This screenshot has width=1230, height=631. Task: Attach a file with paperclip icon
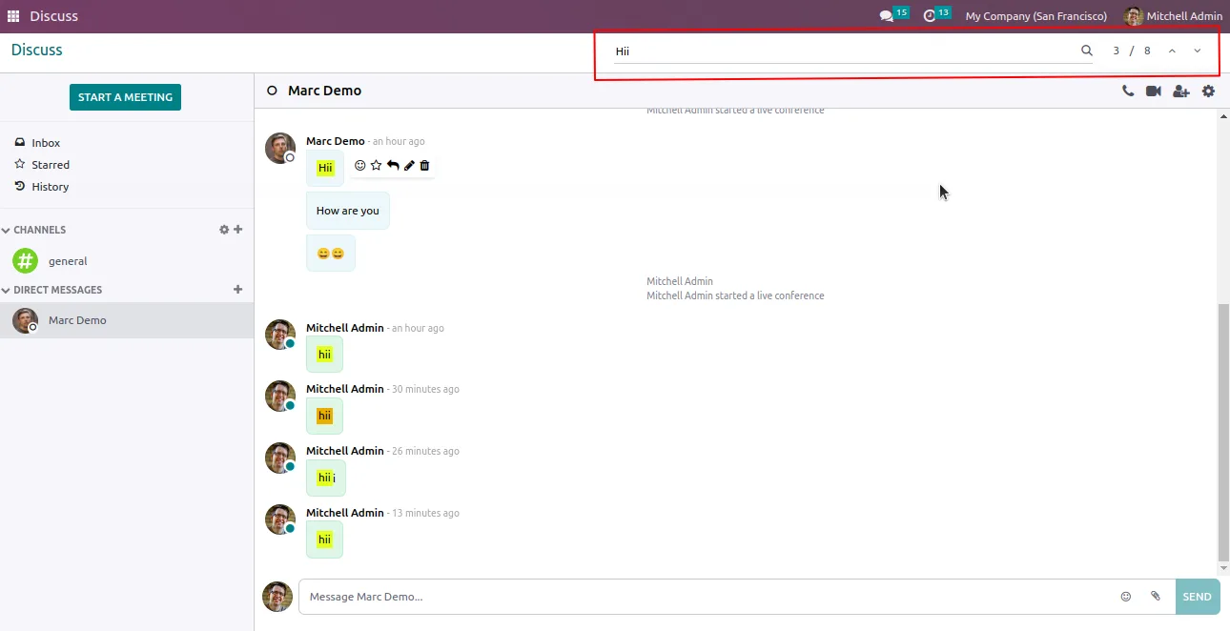pos(1156,597)
